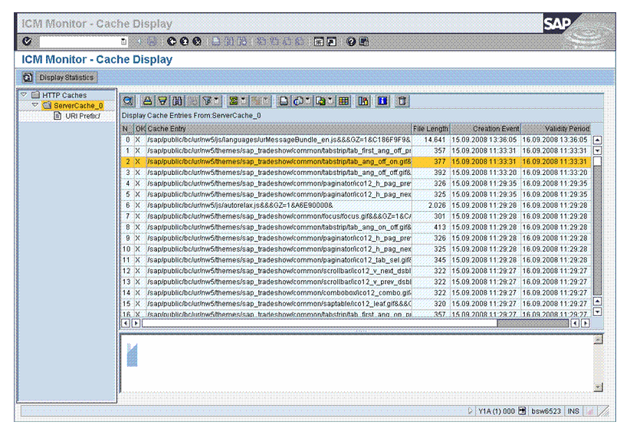This screenshot has width=630, height=435.
Task: Click the thumbnail image in lower preview pane
Action: pyautogui.click(x=132, y=354)
